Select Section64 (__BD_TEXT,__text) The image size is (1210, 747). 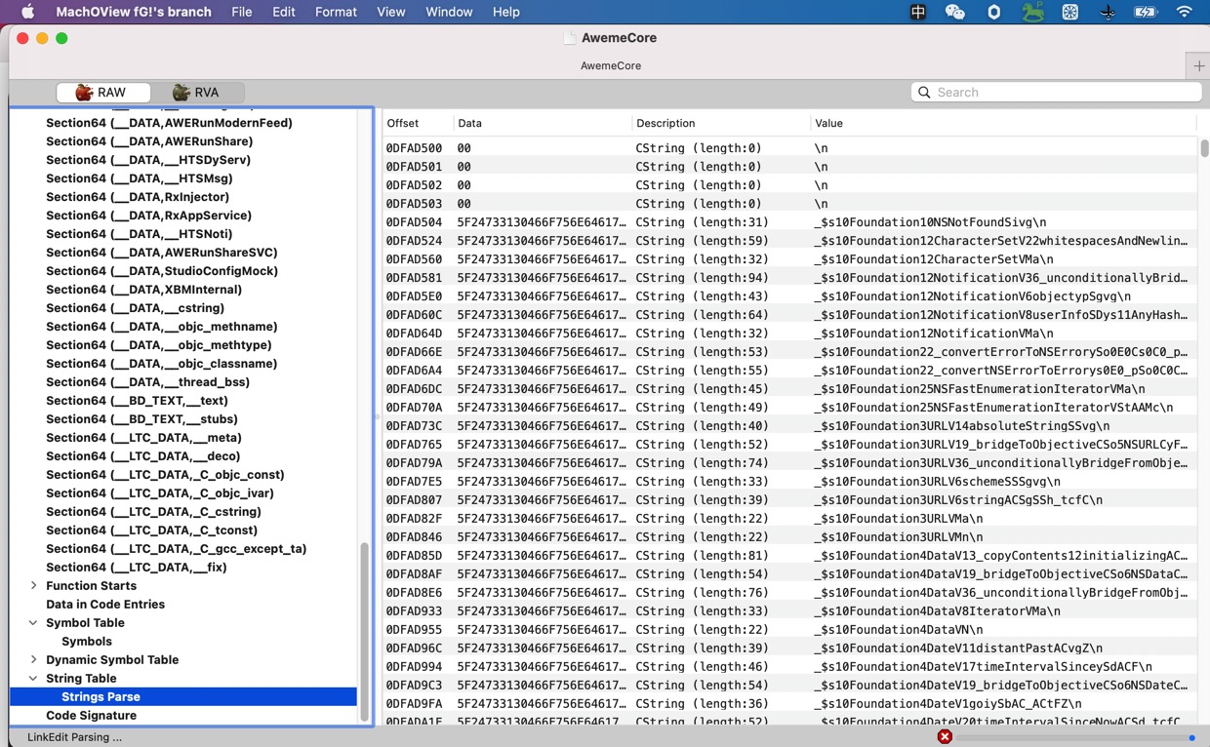point(137,401)
